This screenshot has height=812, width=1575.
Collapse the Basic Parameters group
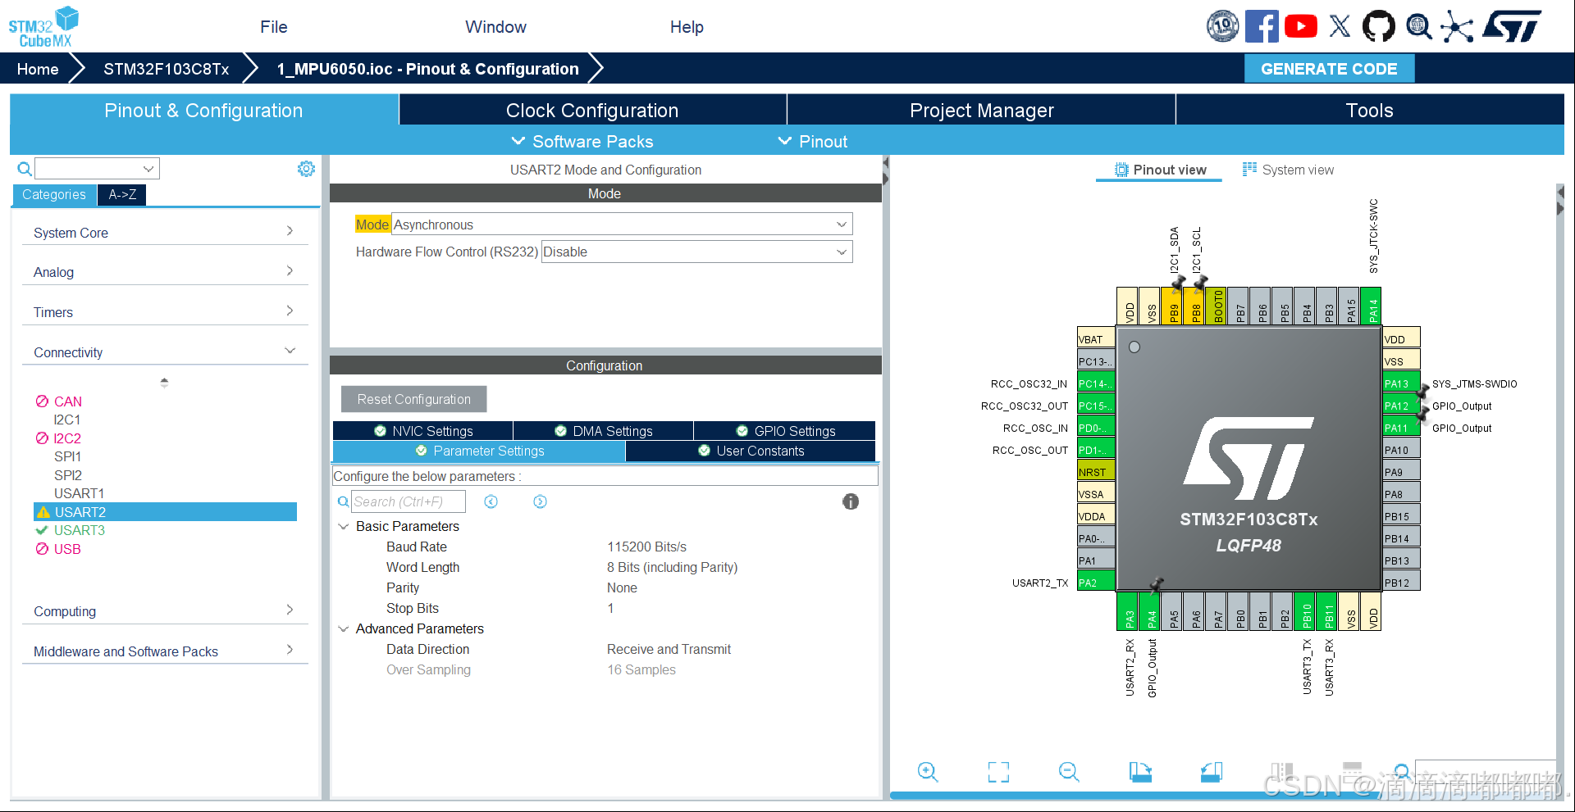(x=344, y=526)
